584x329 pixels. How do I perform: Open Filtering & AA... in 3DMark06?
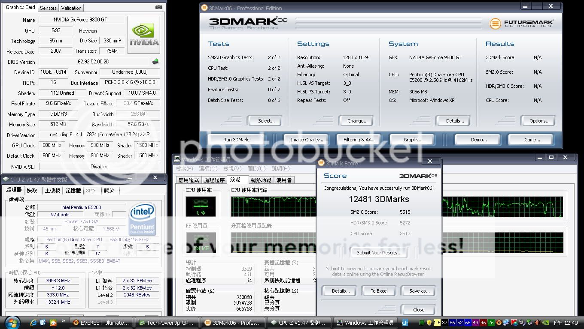point(359,140)
